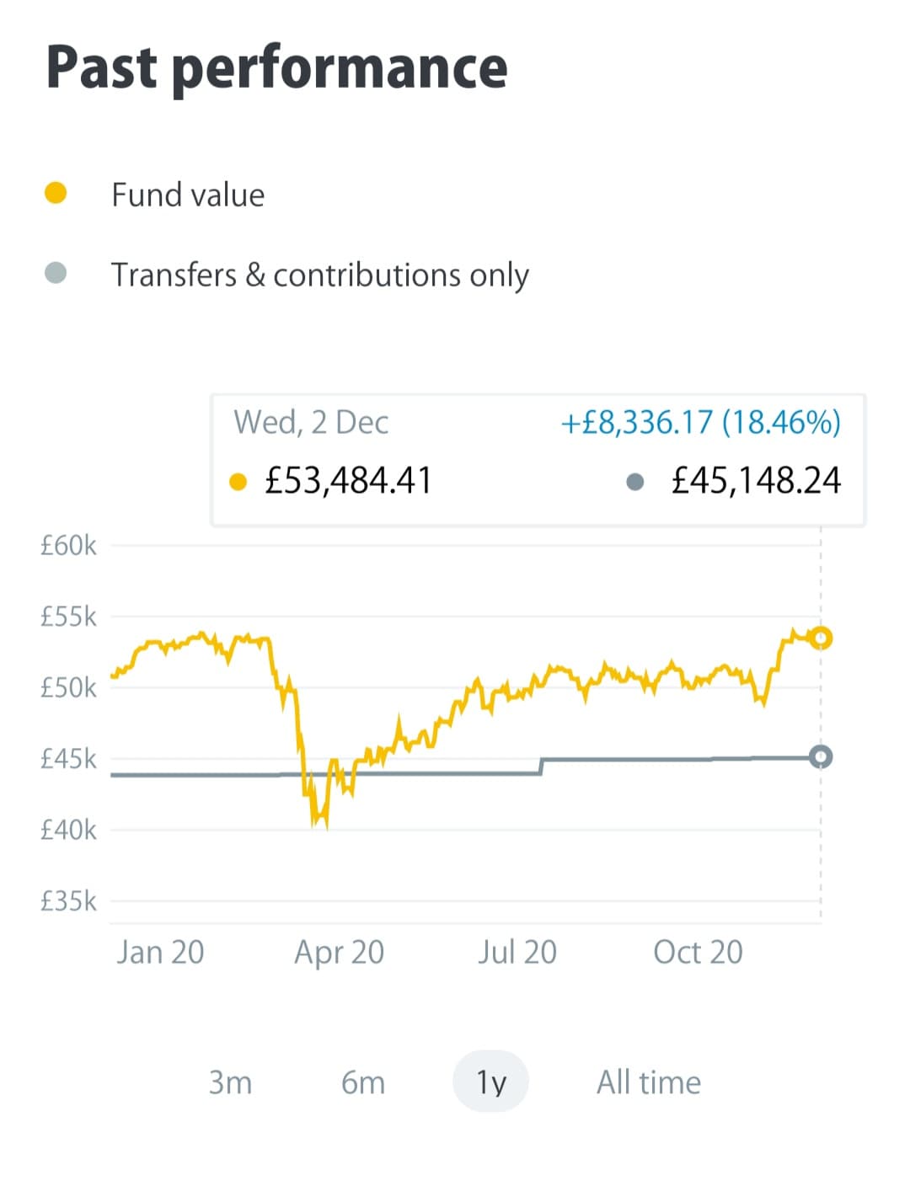Show All time performance

tap(649, 1082)
